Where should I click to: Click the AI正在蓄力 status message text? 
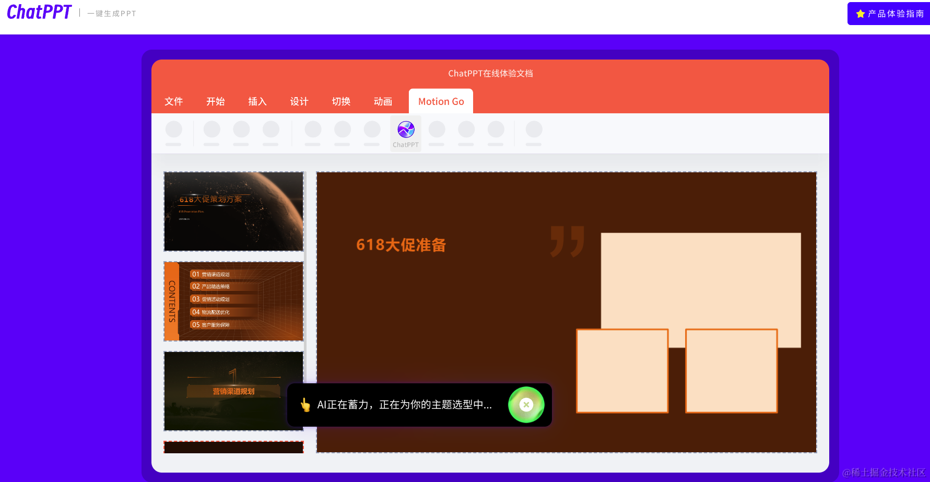click(405, 405)
